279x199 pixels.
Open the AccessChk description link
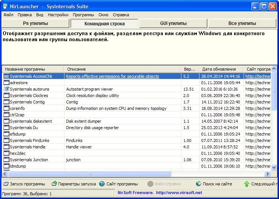pyautogui.click(x=112, y=76)
